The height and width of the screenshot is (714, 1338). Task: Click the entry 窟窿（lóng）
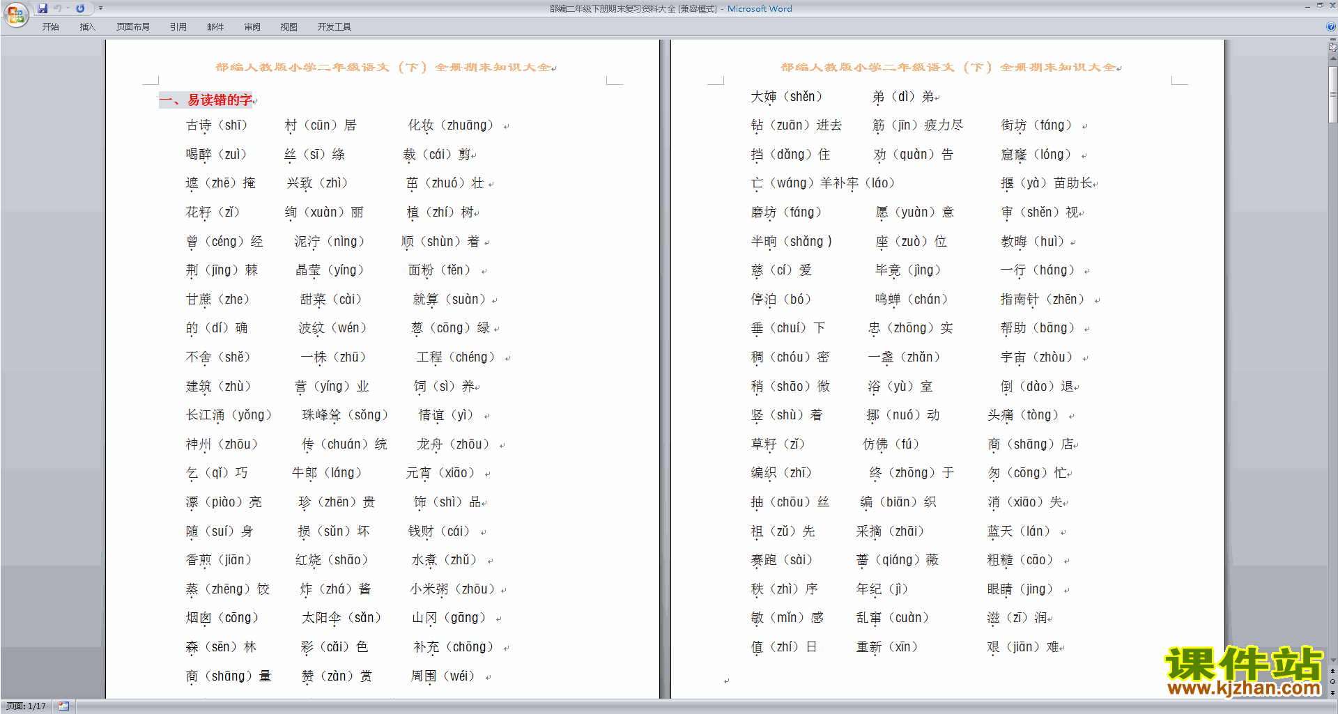[x=1036, y=155]
